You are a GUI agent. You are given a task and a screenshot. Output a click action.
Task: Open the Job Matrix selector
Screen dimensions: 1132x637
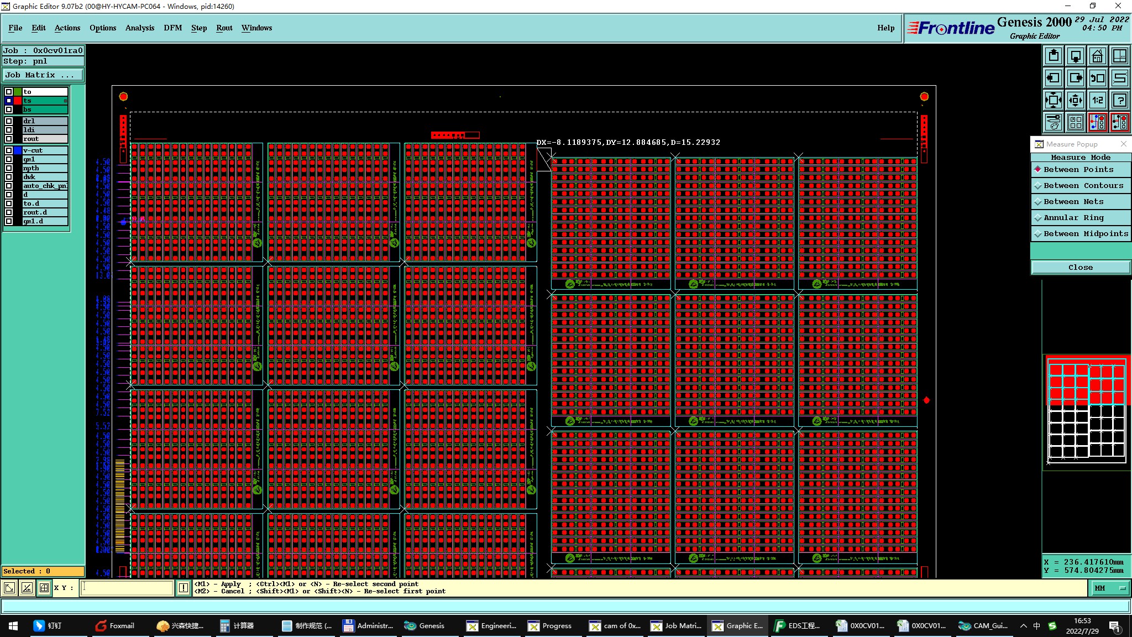[x=43, y=75]
